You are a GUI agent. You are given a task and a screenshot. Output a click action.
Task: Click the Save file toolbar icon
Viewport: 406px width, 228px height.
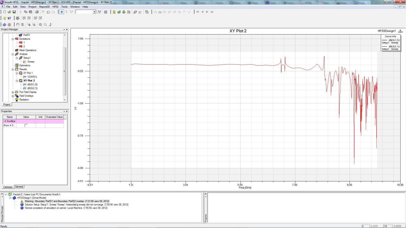14,12
